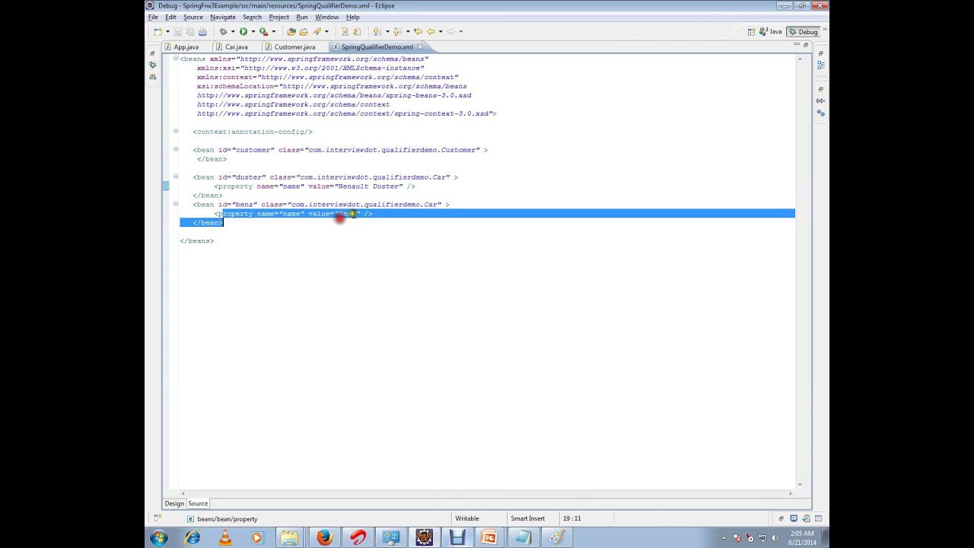Collapse the benz bean fold marker

tap(176, 204)
